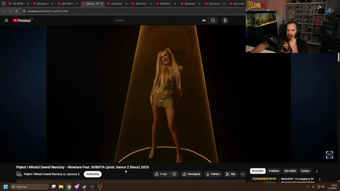
Task: Switch to the '(26) 2026' tab
Action: point(66,4)
